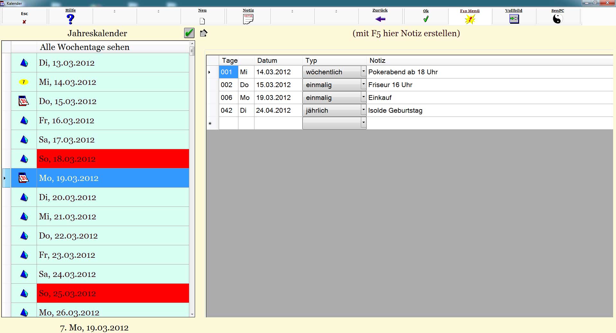Click the calendar list scroll-down arrow
Image resolution: width=616 pixels, height=333 pixels.
(x=192, y=314)
